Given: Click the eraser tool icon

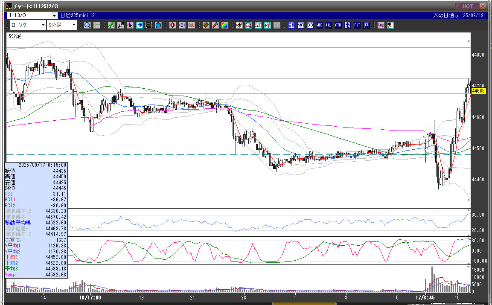Looking at the screenshot, I should (x=140, y=25).
